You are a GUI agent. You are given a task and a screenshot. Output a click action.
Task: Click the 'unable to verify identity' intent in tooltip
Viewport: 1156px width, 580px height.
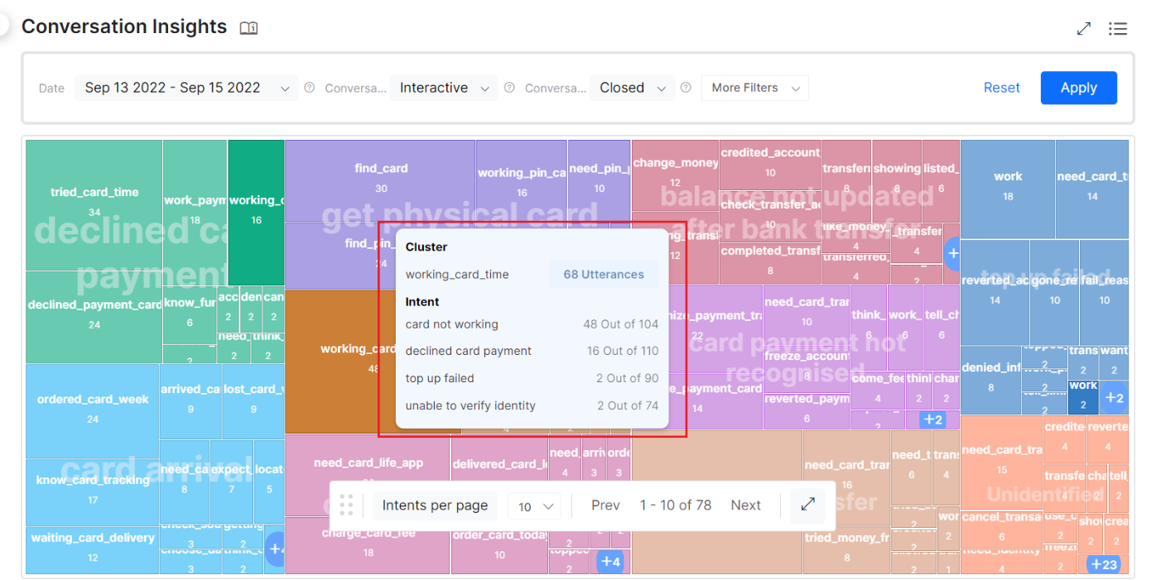tap(470, 405)
